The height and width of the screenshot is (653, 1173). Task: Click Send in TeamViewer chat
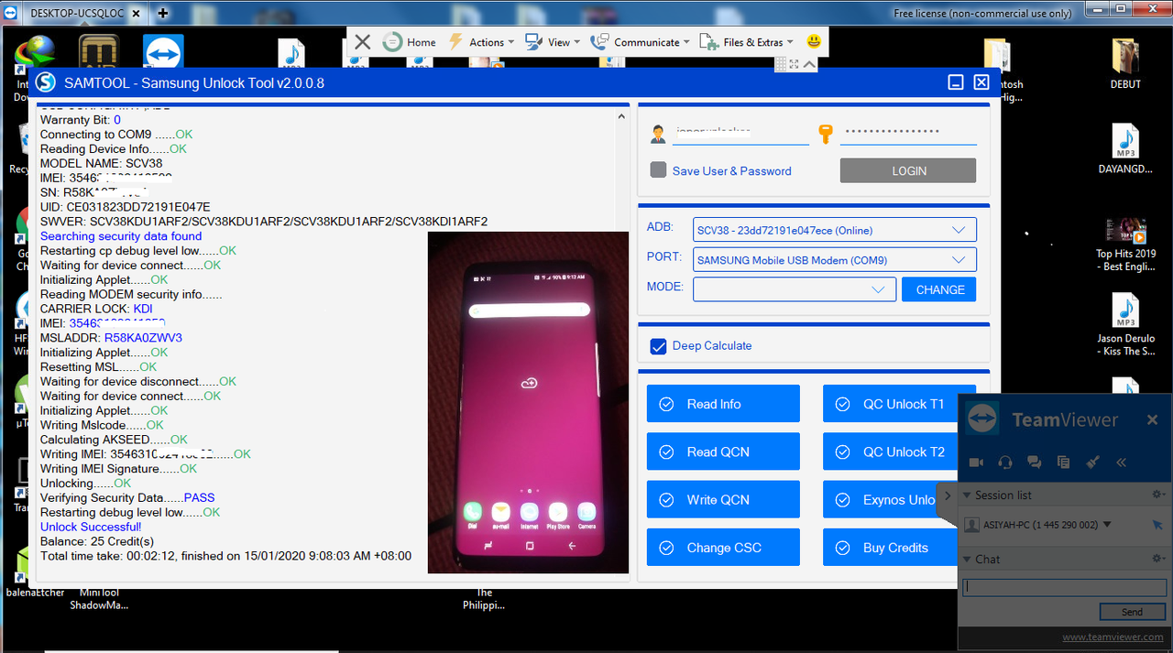[x=1132, y=612]
